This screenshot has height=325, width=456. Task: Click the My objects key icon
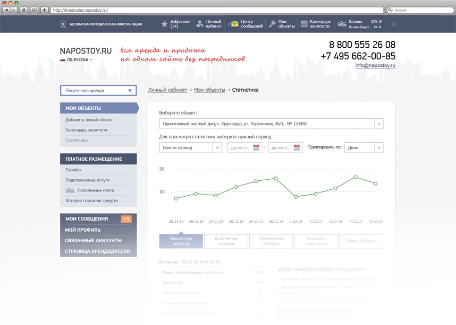[x=272, y=24]
